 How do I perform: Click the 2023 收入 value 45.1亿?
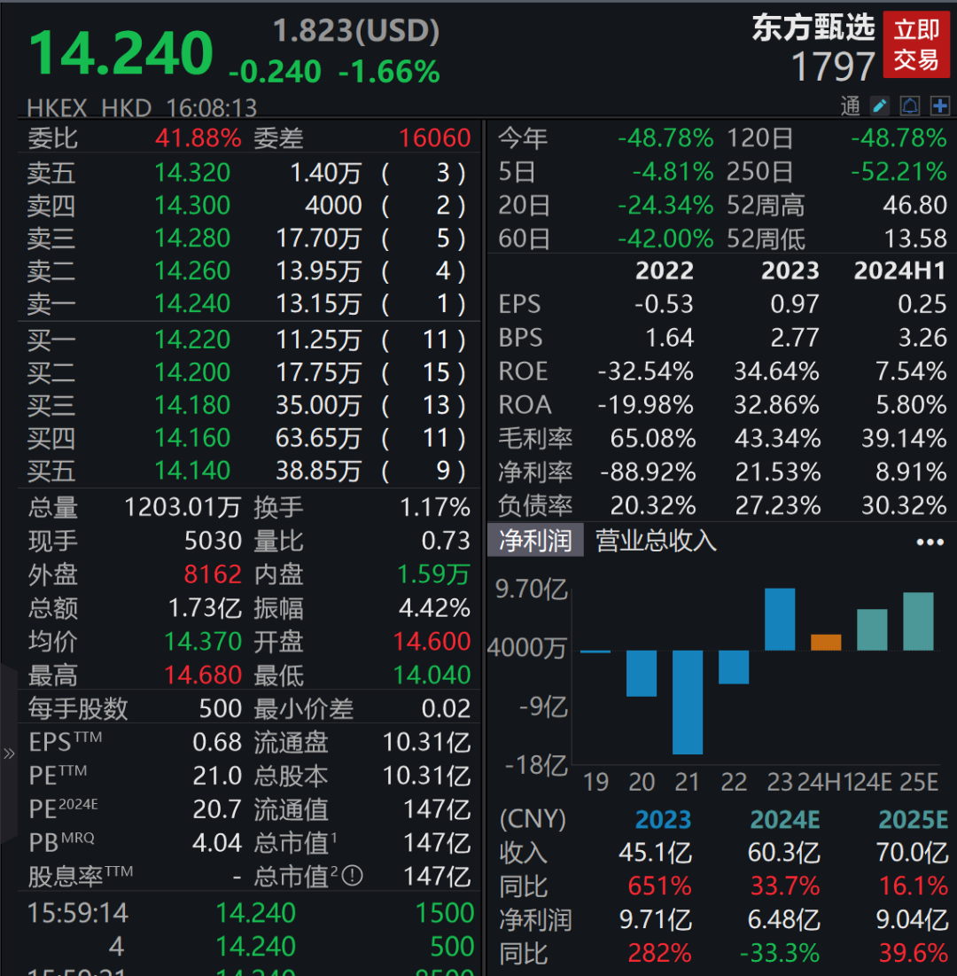pos(655,853)
